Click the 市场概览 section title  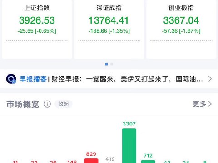(23, 104)
